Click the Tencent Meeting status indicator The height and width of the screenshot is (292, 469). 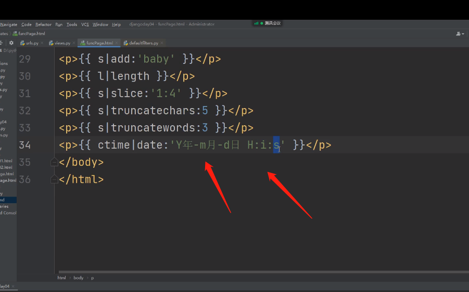pyautogui.click(x=268, y=23)
